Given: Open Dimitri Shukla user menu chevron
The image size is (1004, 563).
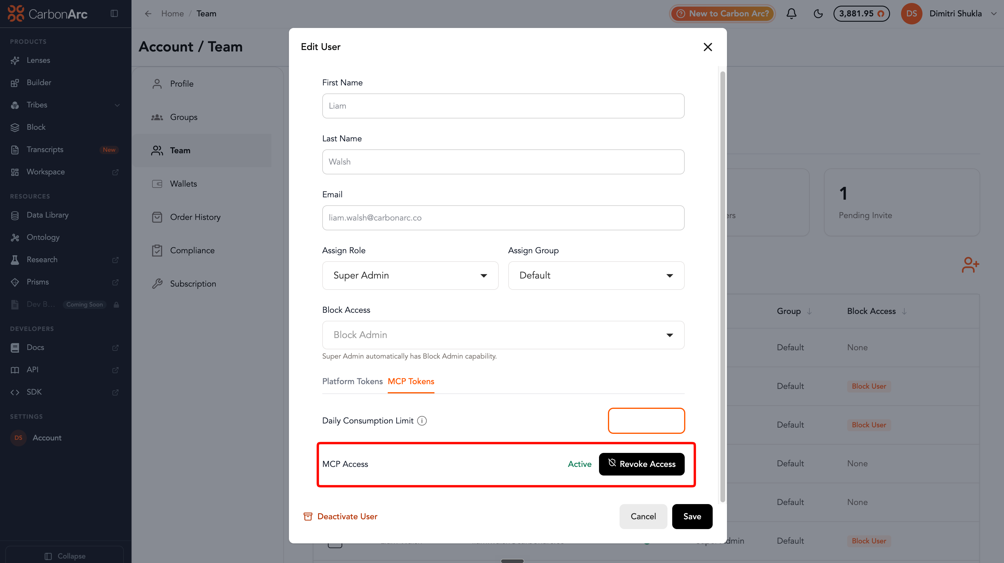Looking at the screenshot, I should point(994,14).
